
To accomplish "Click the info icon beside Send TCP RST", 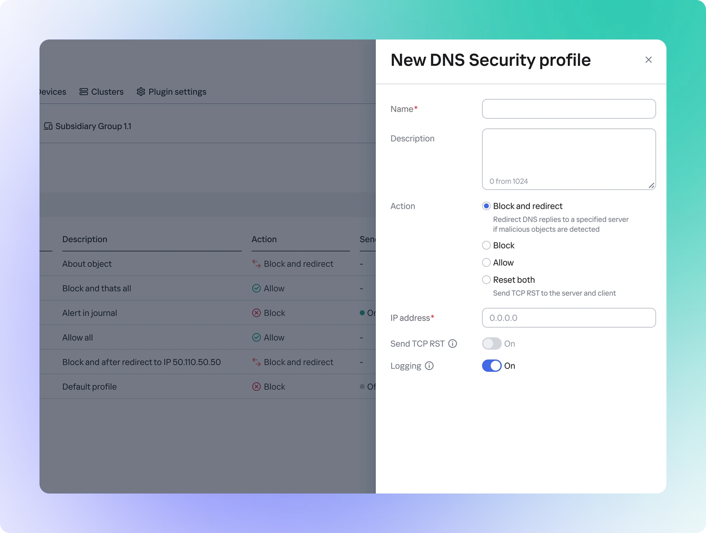I will point(453,343).
